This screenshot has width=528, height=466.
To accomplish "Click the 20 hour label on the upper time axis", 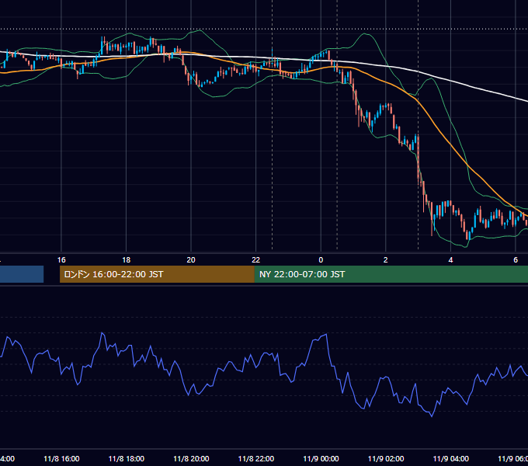I will [x=191, y=260].
